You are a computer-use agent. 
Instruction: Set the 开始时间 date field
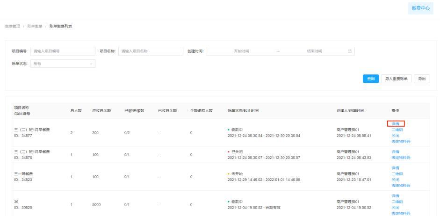click(x=241, y=51)
